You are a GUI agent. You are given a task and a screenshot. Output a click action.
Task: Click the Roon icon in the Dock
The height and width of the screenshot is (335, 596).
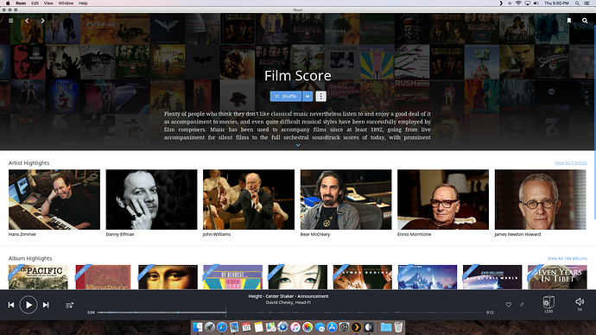(x=368, y=327)
